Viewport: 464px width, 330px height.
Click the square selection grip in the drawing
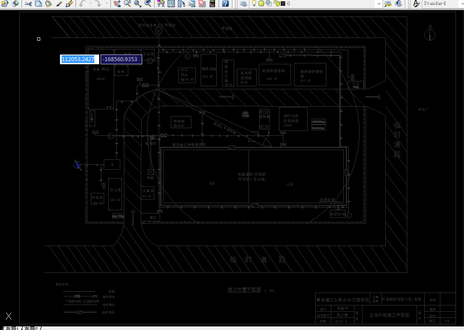[39, 39]
